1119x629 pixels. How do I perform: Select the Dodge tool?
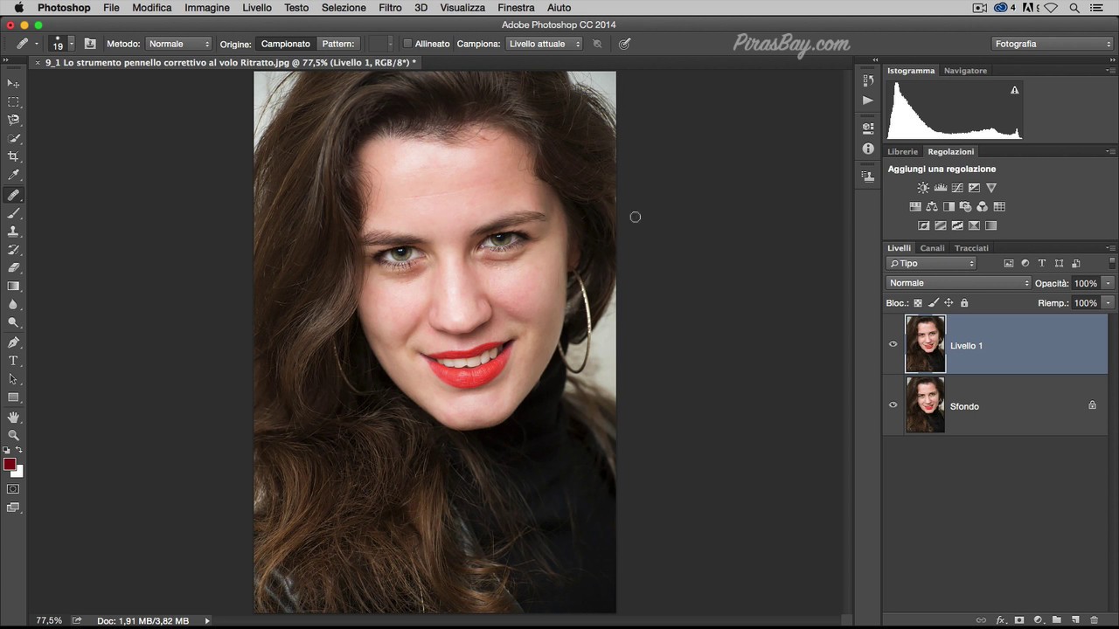[x=13, y=323]
